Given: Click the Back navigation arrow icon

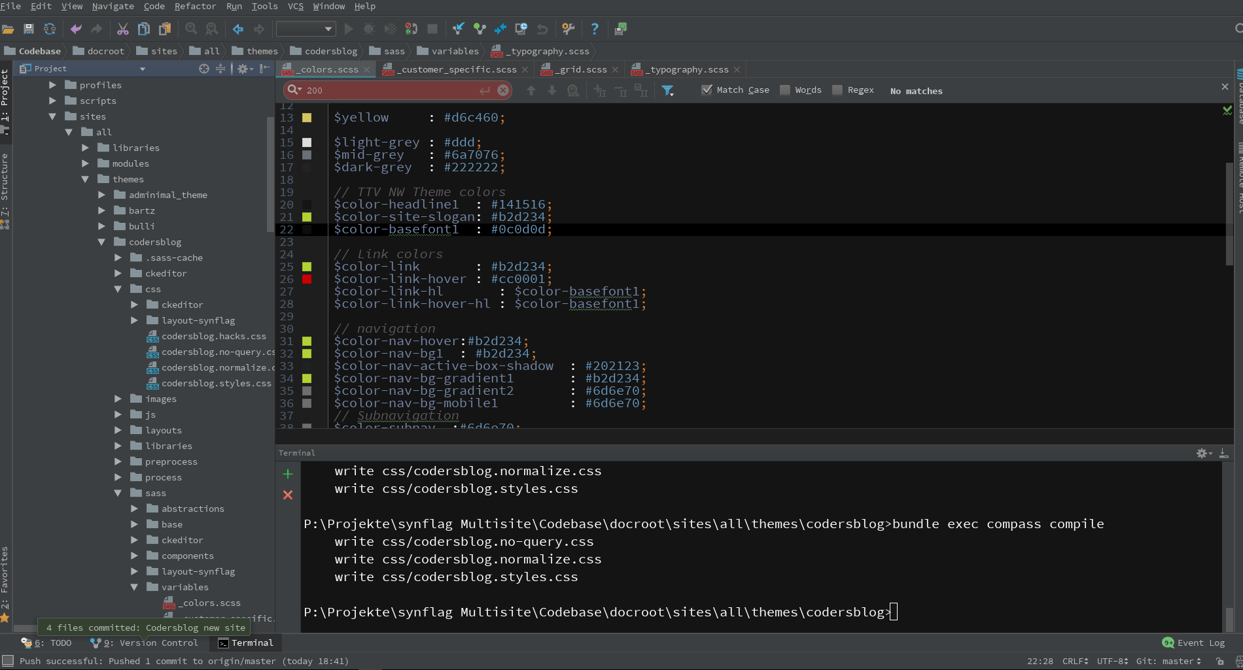Looking at the screenshot, I should (x=238, y=29).
